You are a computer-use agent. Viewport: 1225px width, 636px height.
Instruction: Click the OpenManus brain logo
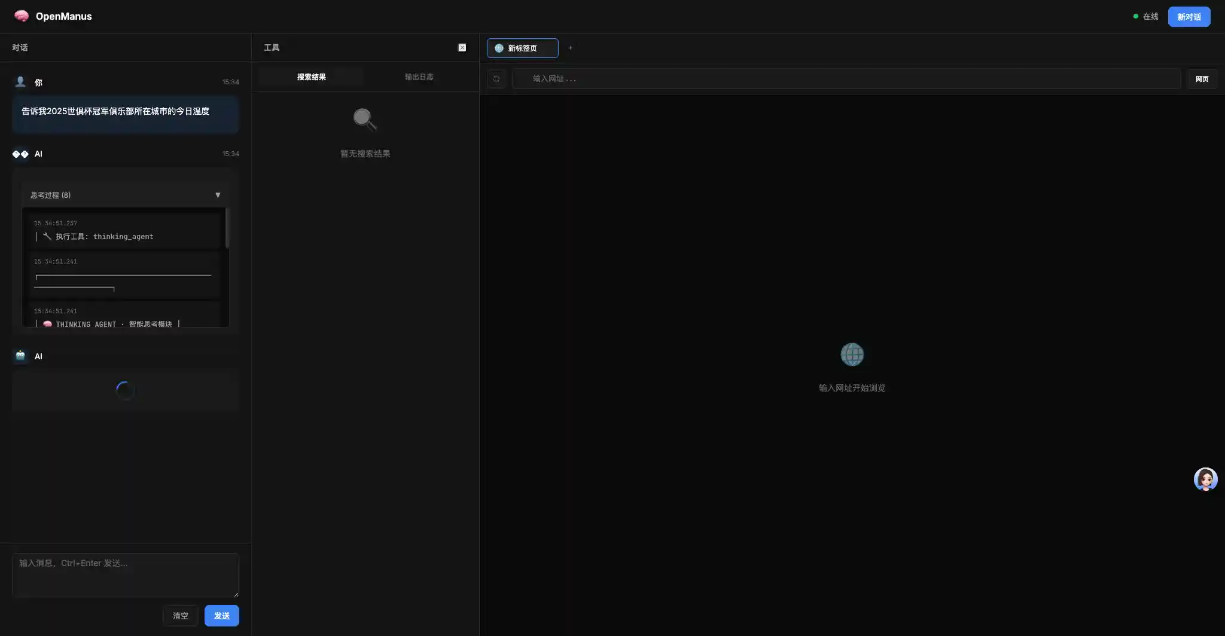[x=22, y=16]
